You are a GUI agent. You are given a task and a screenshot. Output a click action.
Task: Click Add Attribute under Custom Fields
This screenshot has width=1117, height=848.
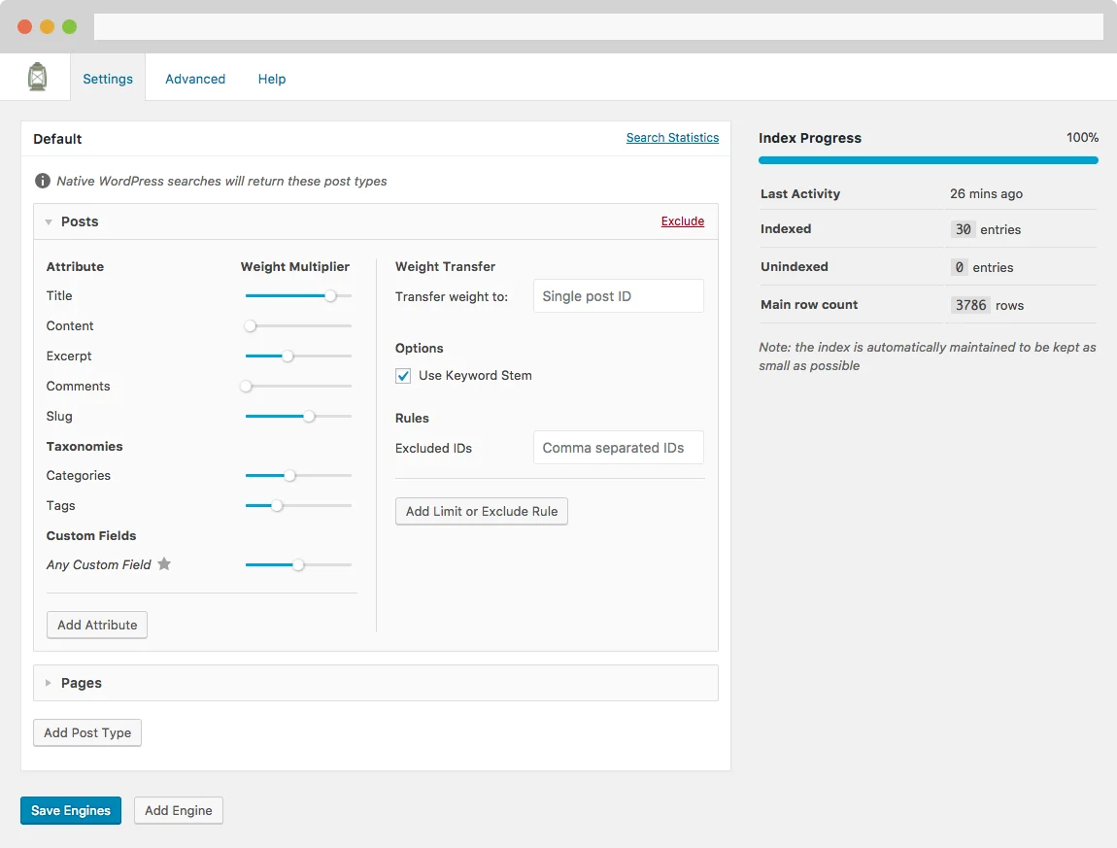pos(96,625)
